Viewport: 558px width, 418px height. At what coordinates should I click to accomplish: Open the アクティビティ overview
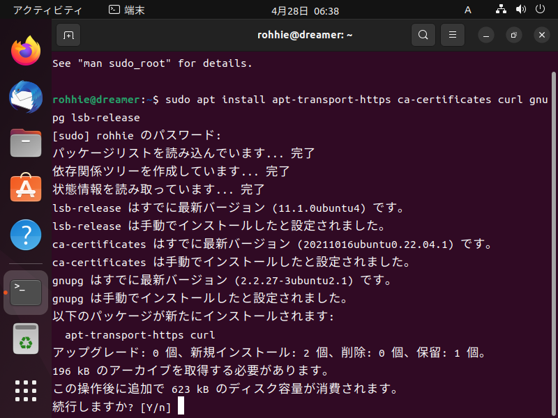[x=47, y=10]
